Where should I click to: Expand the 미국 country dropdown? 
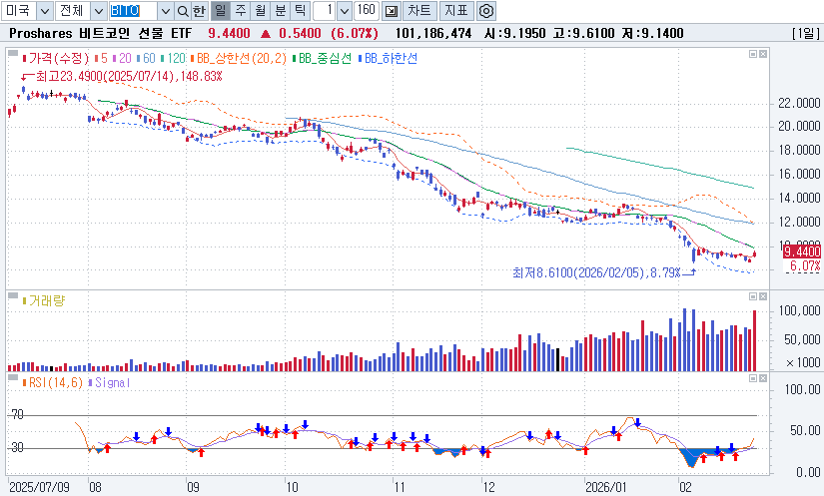44,11
